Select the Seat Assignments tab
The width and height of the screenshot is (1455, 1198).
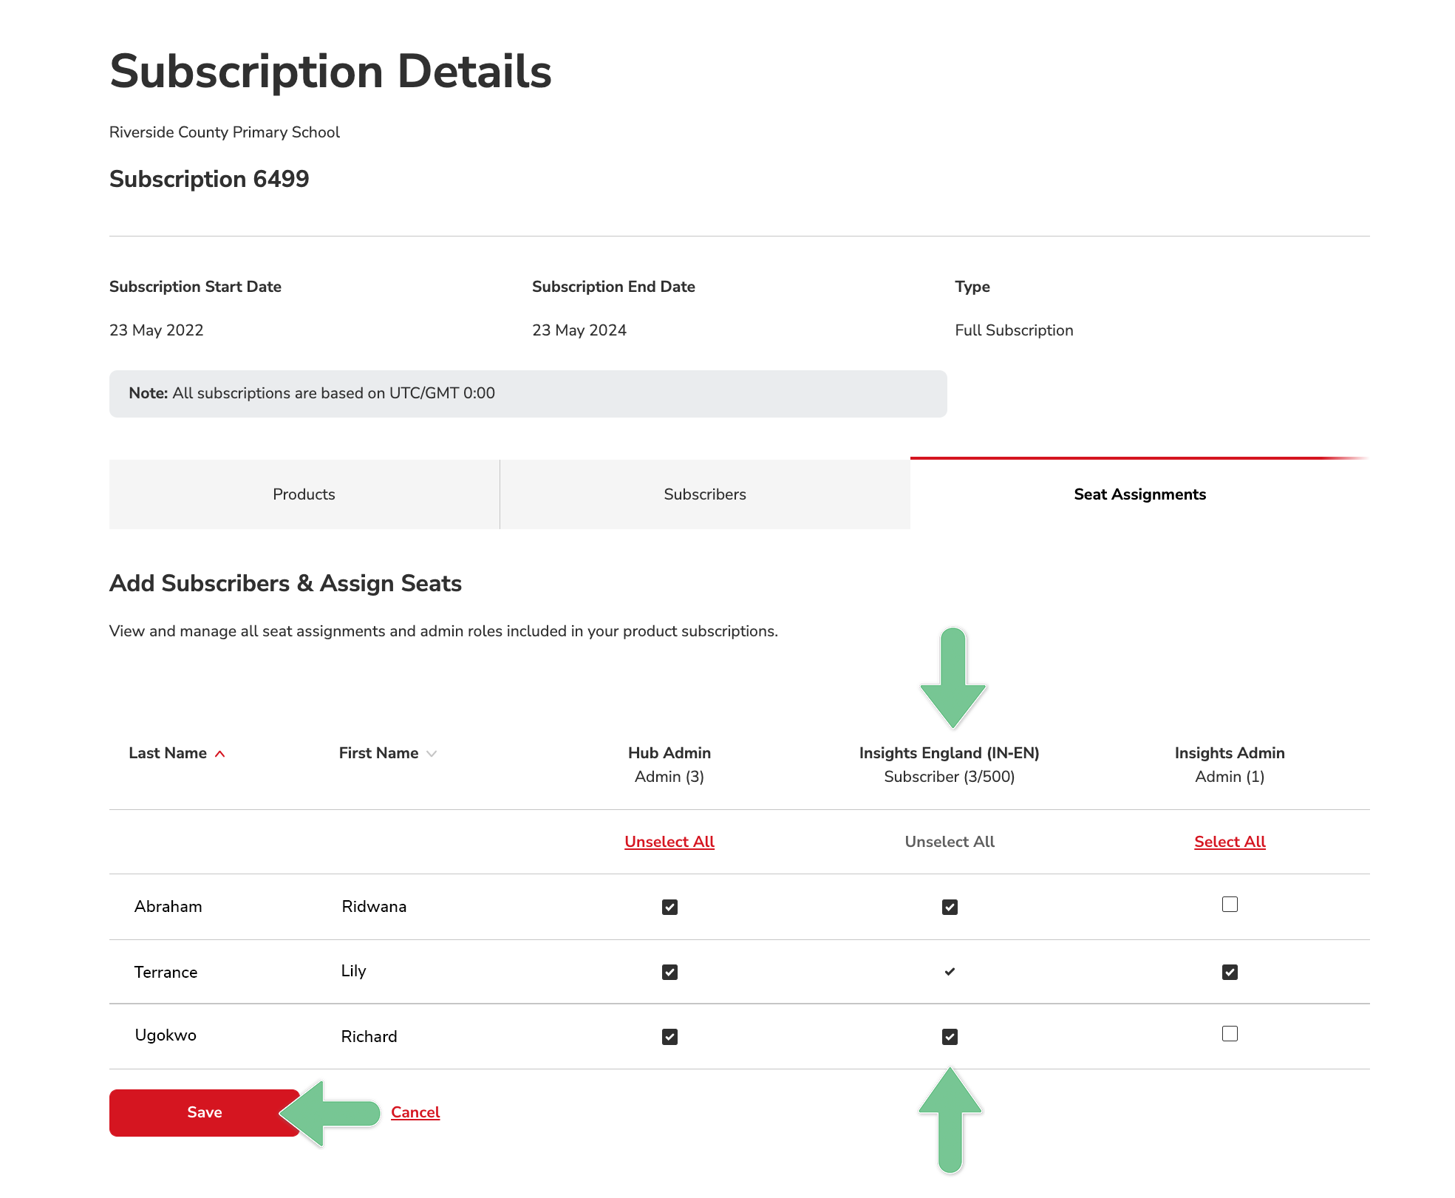[1139, 494]
